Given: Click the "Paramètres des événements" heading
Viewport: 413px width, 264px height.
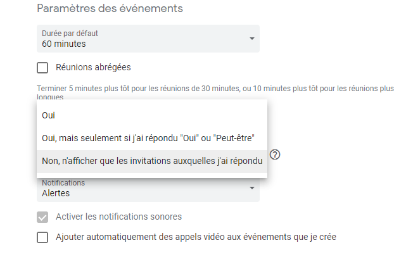Looking at the screenshot, I should point(110,9).
